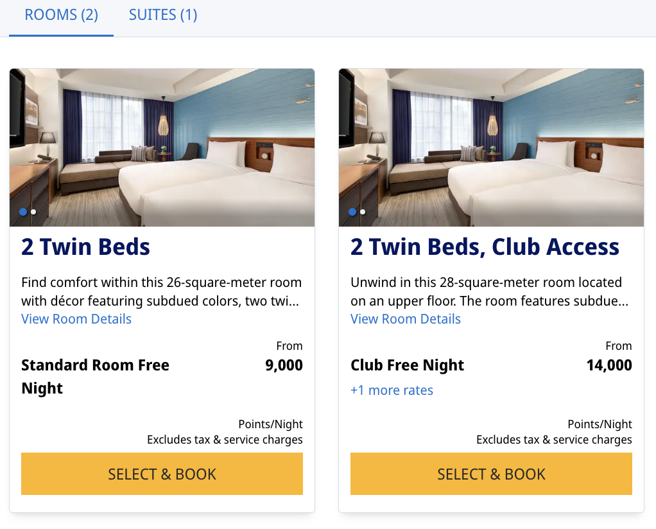Select & Book the Club Access room
This screenshot has height=529, width=656.
[x=491, y=474]
